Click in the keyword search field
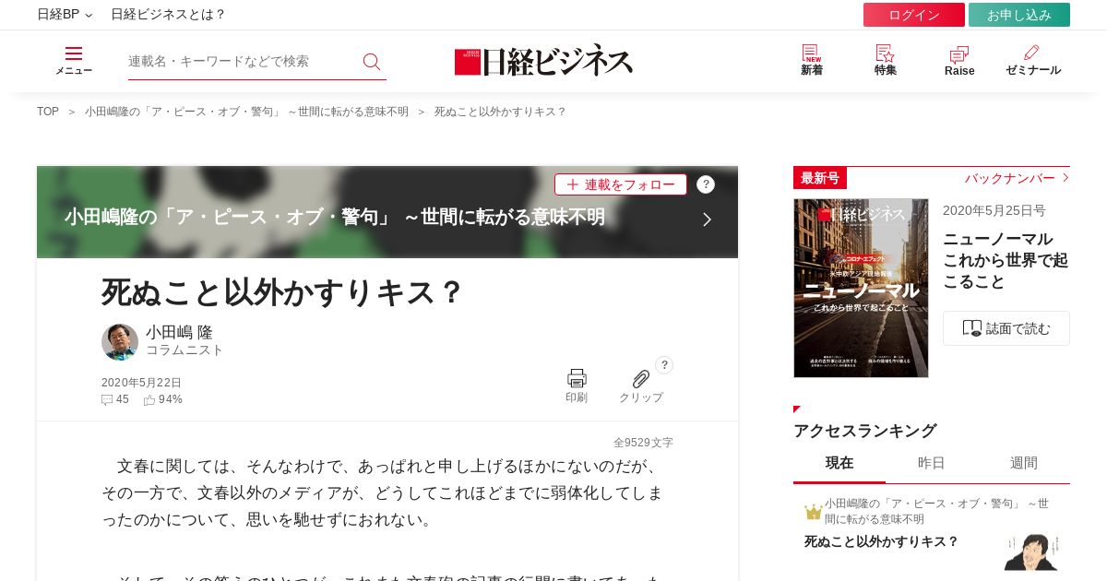The height and width of the screenshot is (581, 1107). tap(243, 61)
